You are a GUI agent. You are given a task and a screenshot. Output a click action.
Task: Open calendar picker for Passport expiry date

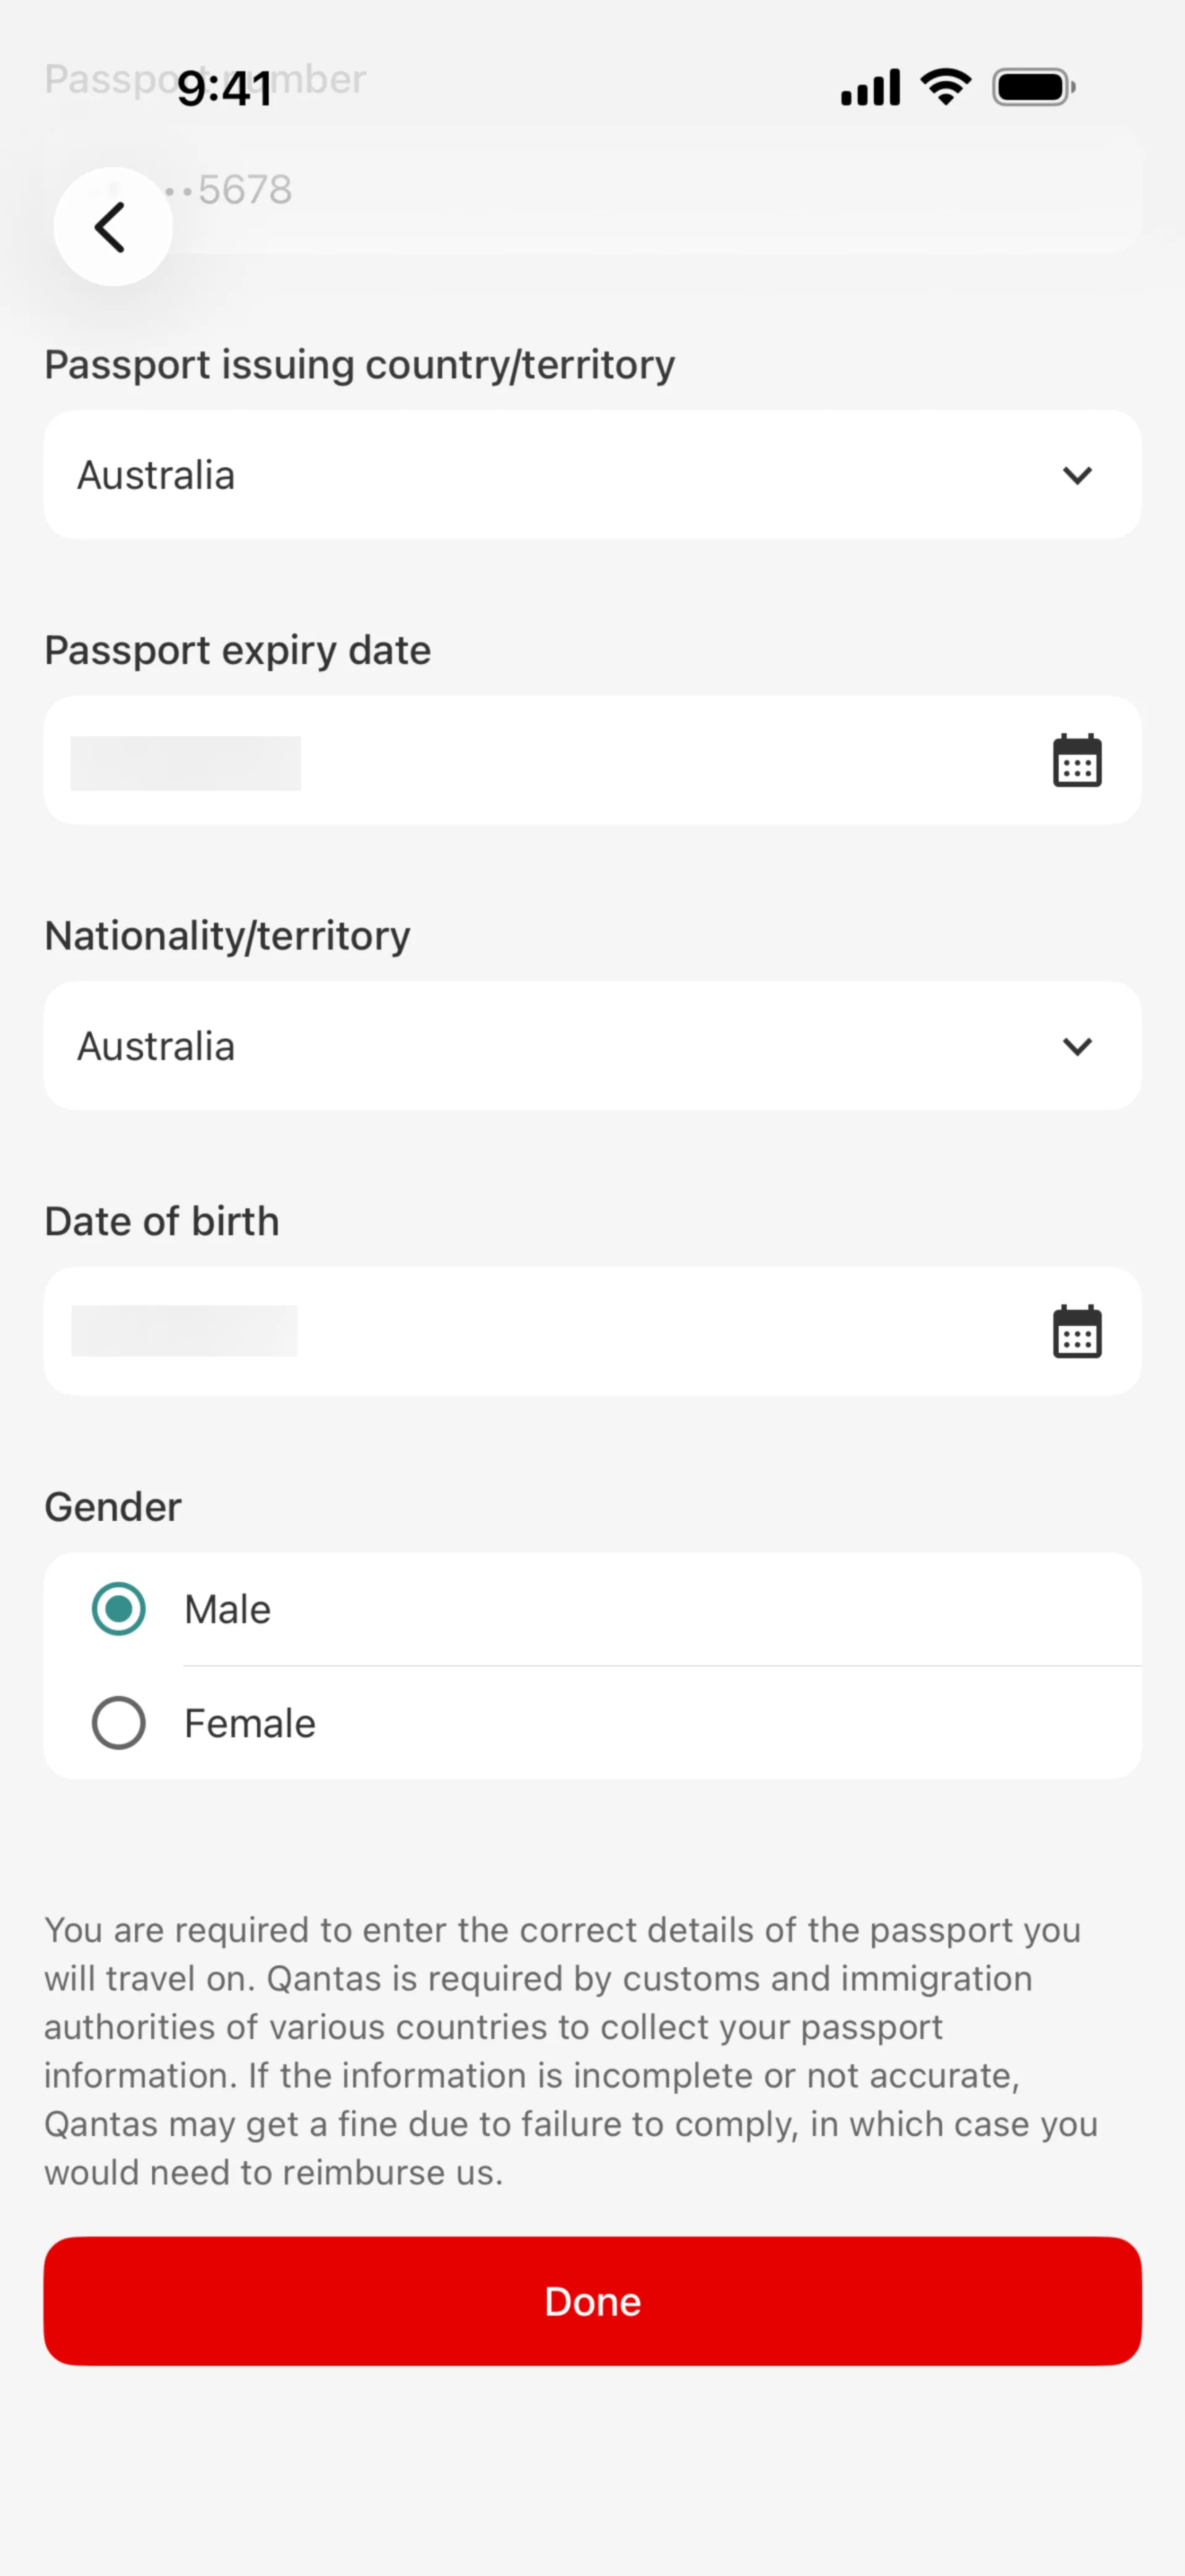click(x=1076, y=761)
